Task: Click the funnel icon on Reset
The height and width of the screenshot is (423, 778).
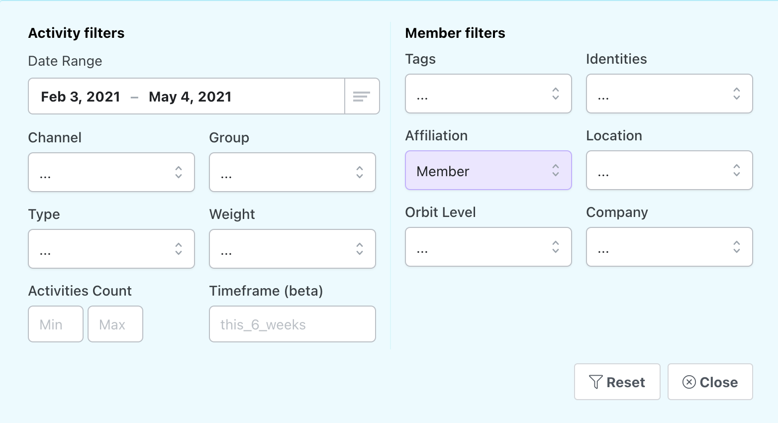Action: tap(595, 382)
